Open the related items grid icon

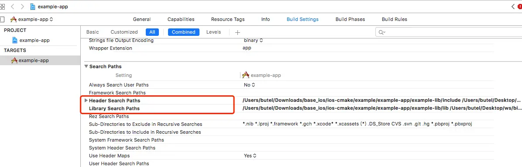click(2, 6)
